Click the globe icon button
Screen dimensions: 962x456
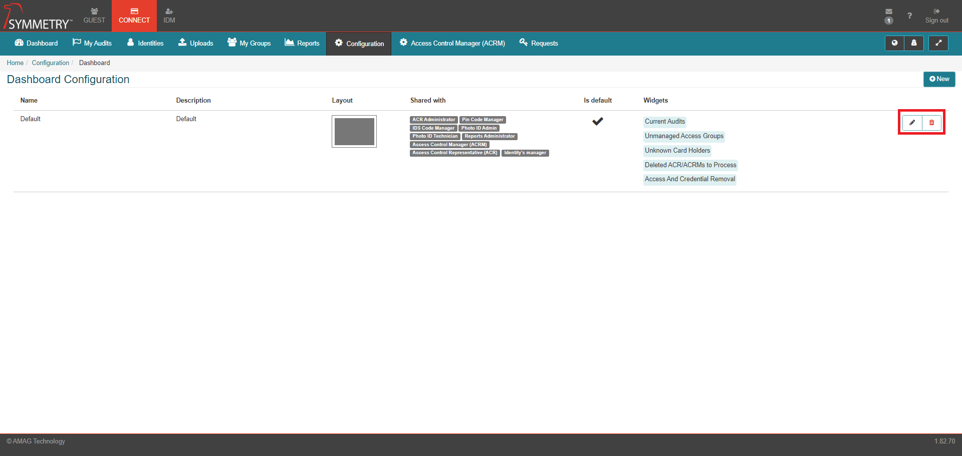click(x=894, y=43)
